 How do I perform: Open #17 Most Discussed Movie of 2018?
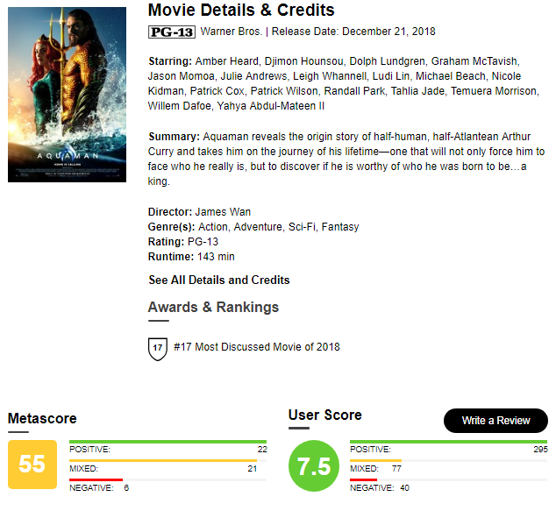257,346
